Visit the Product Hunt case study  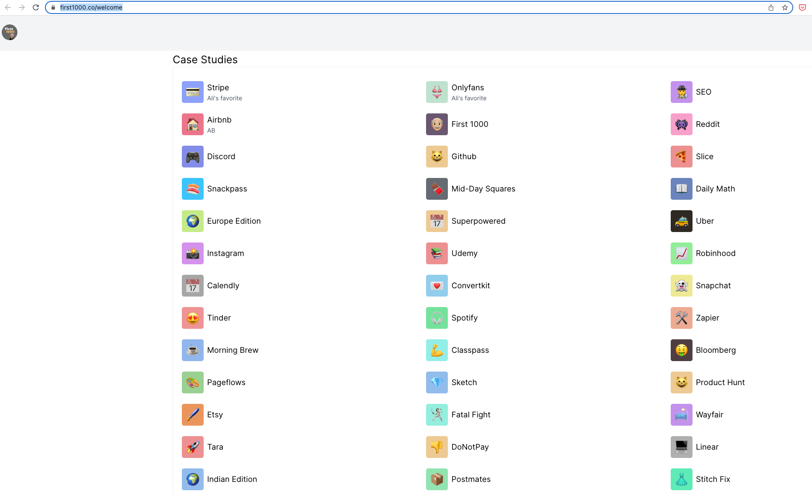coord(720,382)
